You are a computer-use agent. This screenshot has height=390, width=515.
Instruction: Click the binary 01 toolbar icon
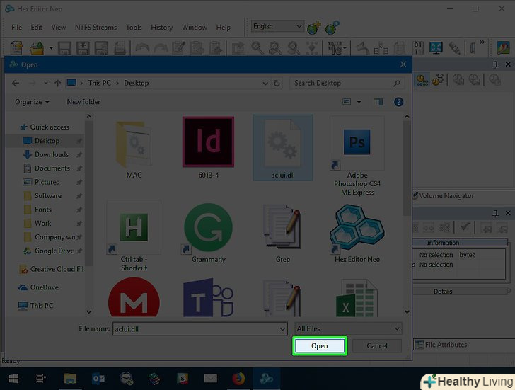(418, 48)
